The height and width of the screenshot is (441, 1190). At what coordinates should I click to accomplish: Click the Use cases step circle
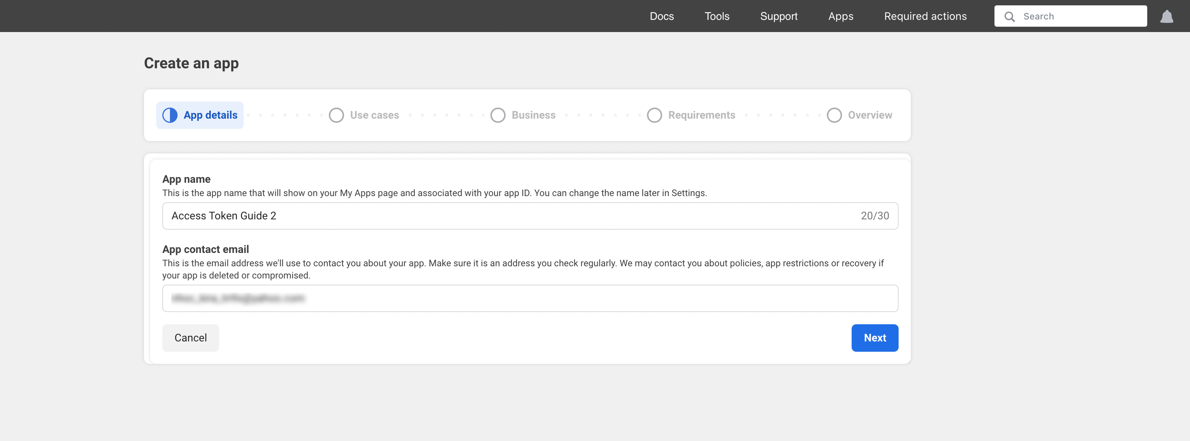point(336,115)
